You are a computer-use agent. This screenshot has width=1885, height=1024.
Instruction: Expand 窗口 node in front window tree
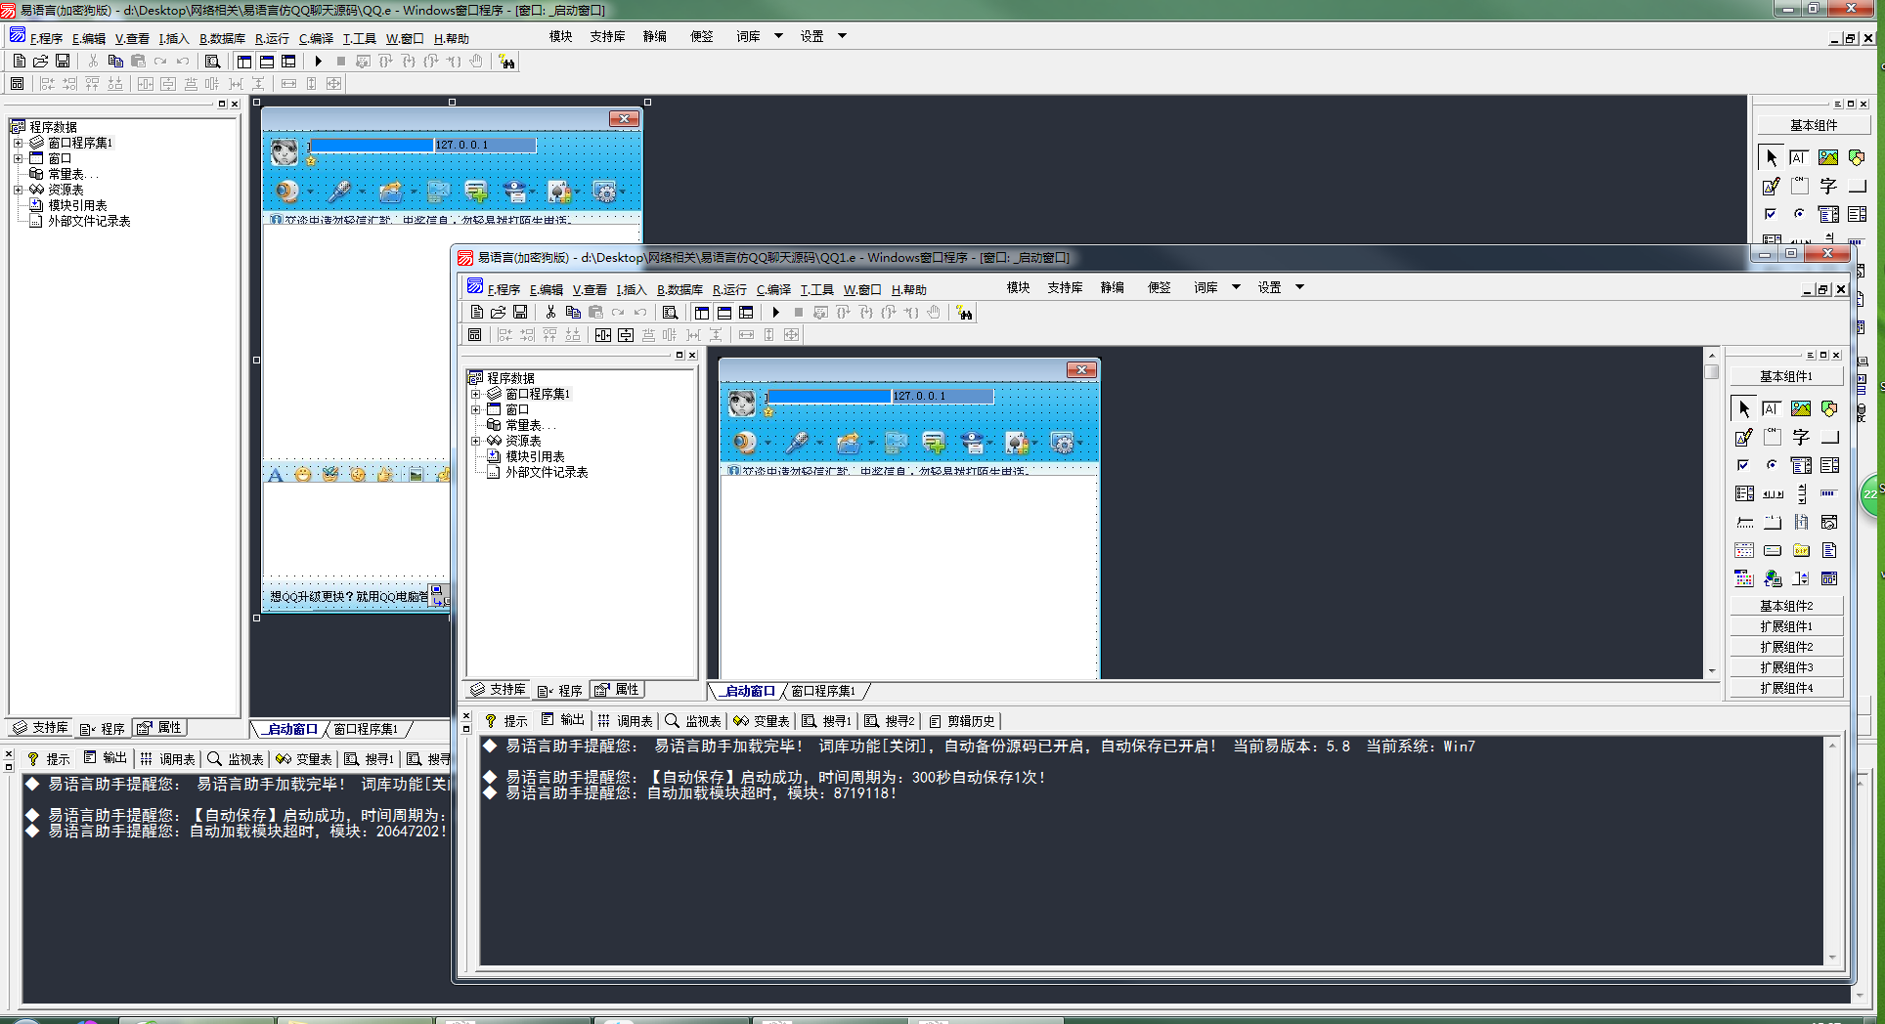476,410
